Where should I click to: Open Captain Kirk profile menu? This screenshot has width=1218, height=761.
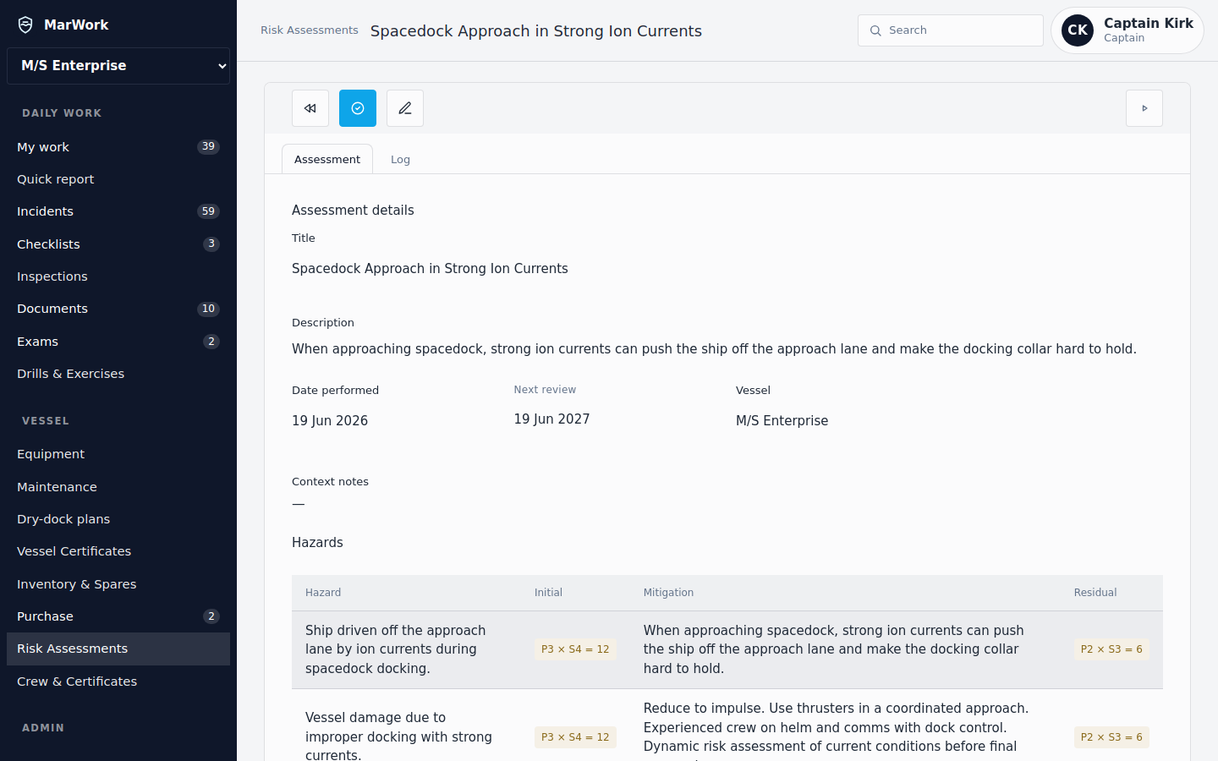click(1127, 30)
